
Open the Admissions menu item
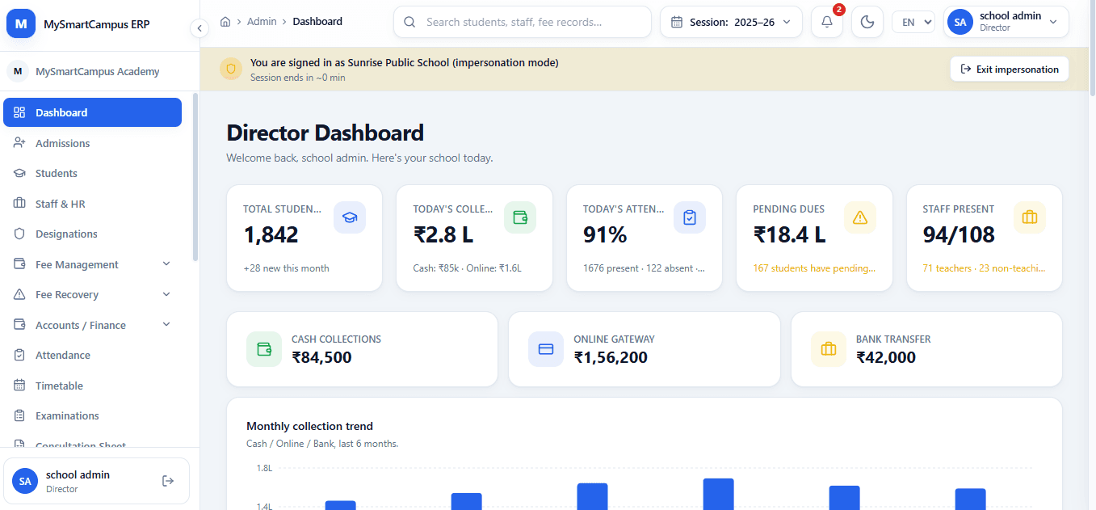pyautogui.click(x=92, y=143)
